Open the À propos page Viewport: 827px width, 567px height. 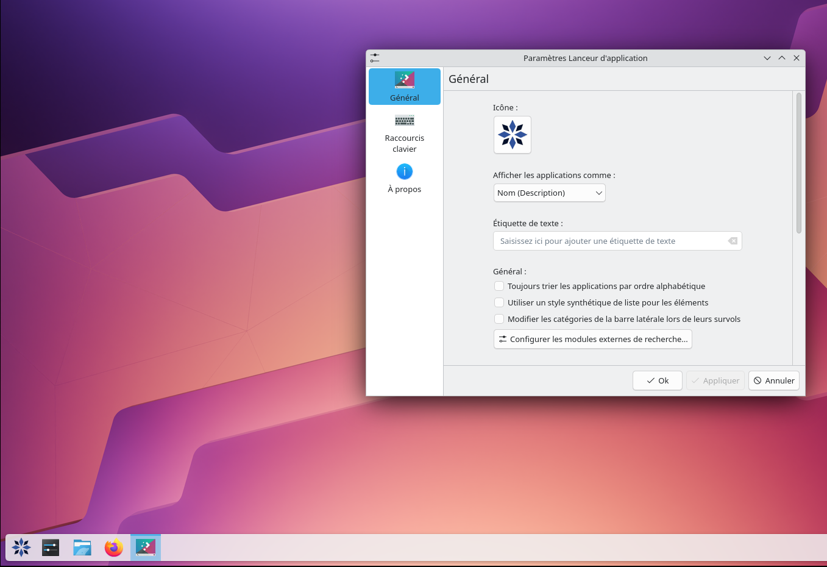tap(405, 178)
